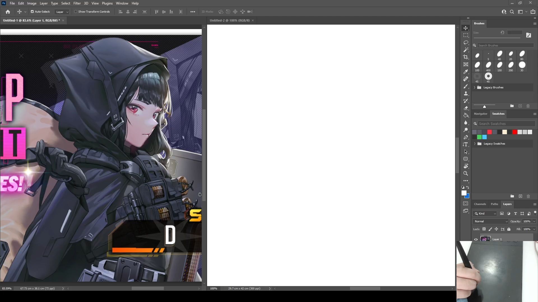The image size is (538, 302).
Task: Select the Spot Healing Brush tool
Action: (x=465, y=79)
